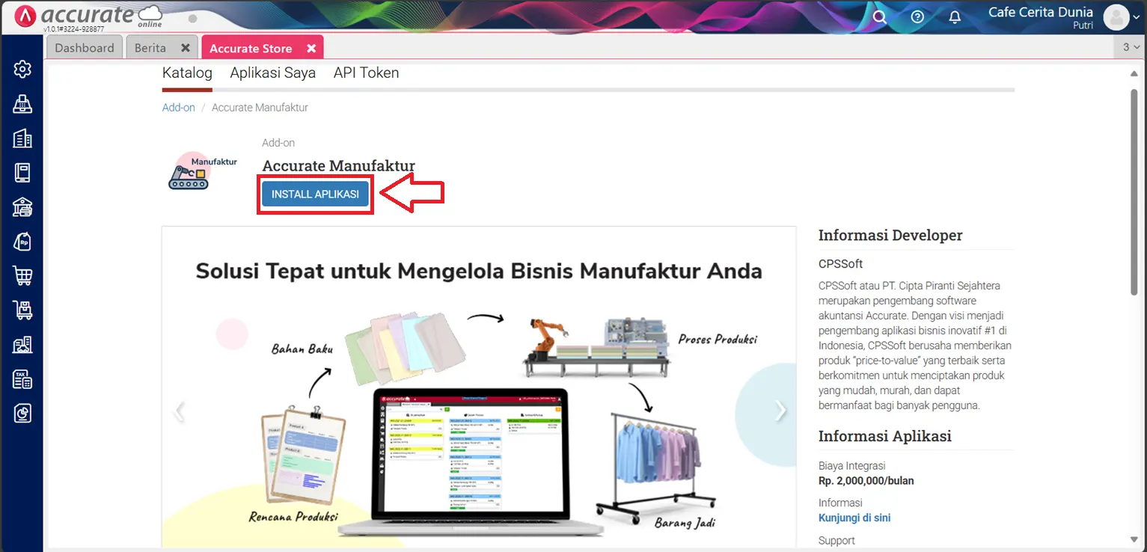Open the company building sidebar icon

click(x=22, y=138)
